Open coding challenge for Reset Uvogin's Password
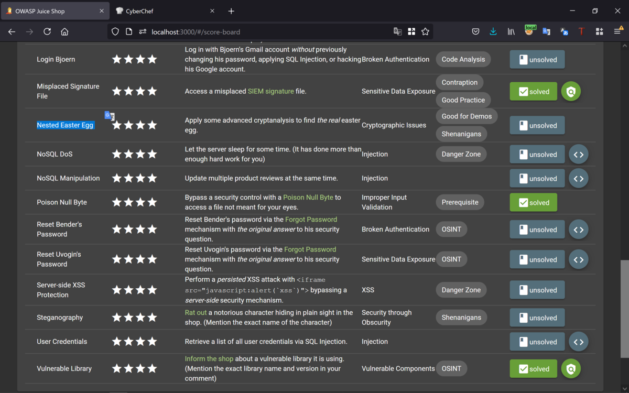The height and width of the screenshot is (393, 629). click(x=579, y=259)
